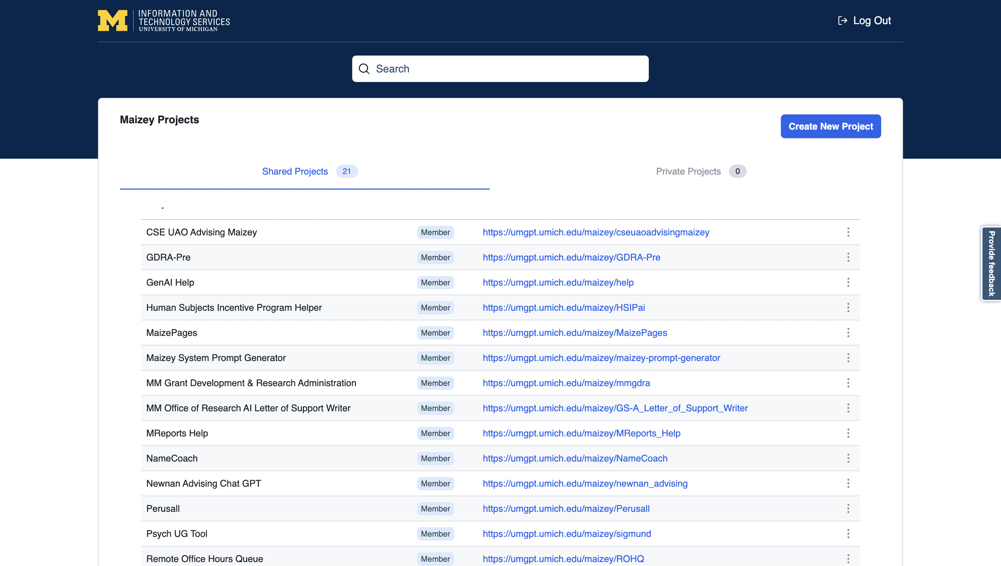The height and width of the screenshot is (566, 1001).
Task: Open the three-dot menu for NameCoach
Action: pos(848,458)
